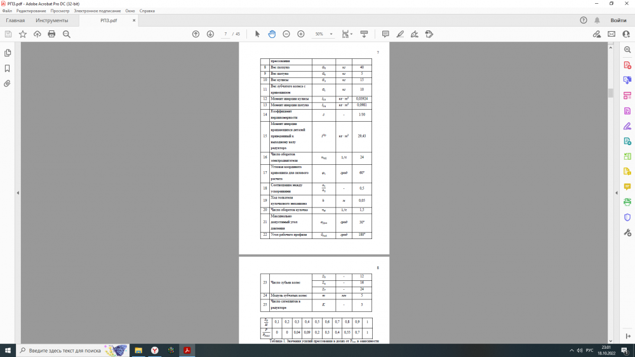Go to next page arrow
The image size is (635, 357).
pyautogui.click(x=210, y=34)
